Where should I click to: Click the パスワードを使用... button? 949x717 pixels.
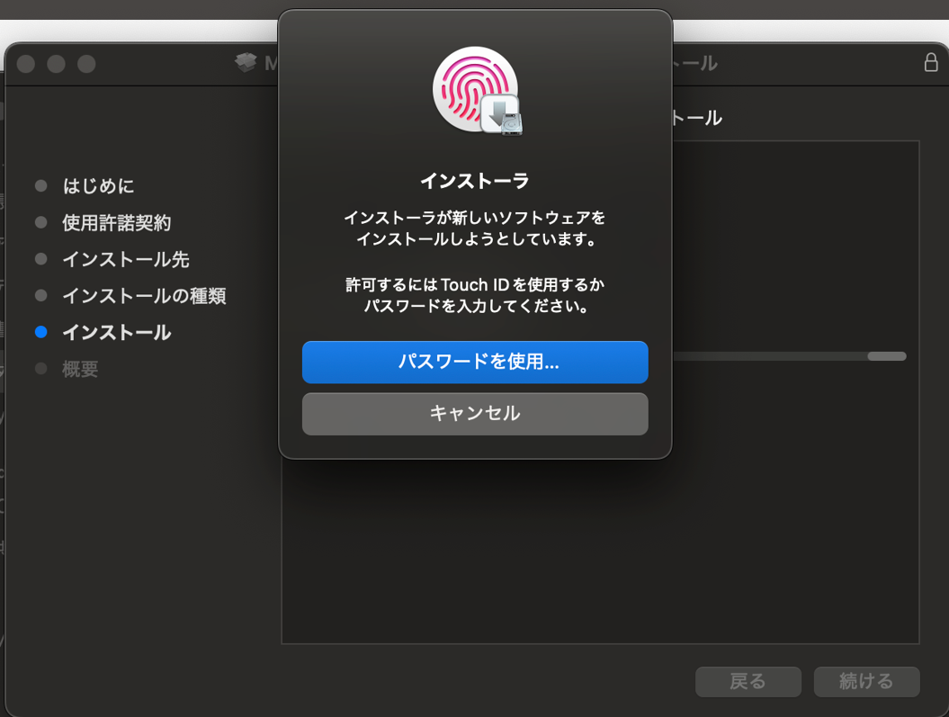pyautogui.click(x=475, y=362)
